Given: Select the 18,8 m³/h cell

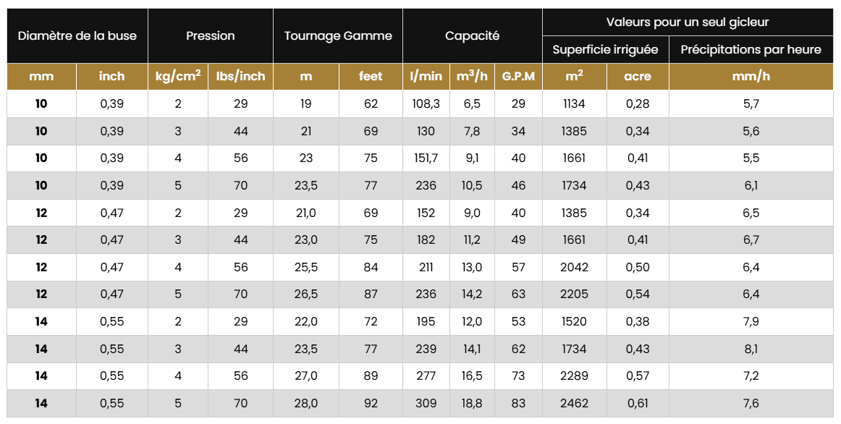Looking at the screenshot, I should click(x=472, y=403).
